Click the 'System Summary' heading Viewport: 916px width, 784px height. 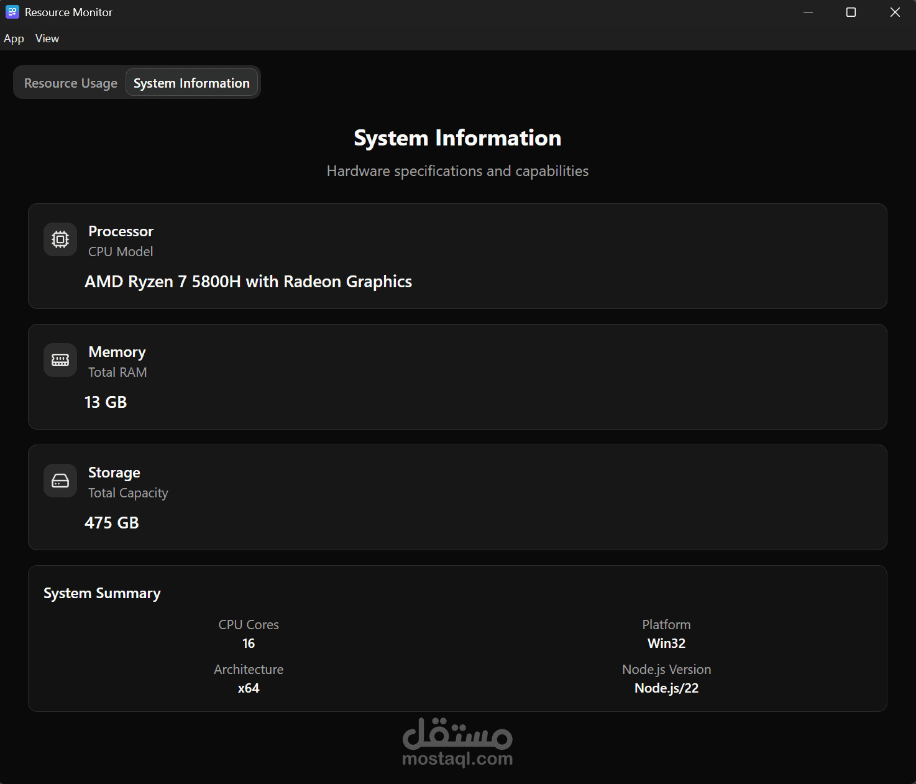tap(102, 593)
